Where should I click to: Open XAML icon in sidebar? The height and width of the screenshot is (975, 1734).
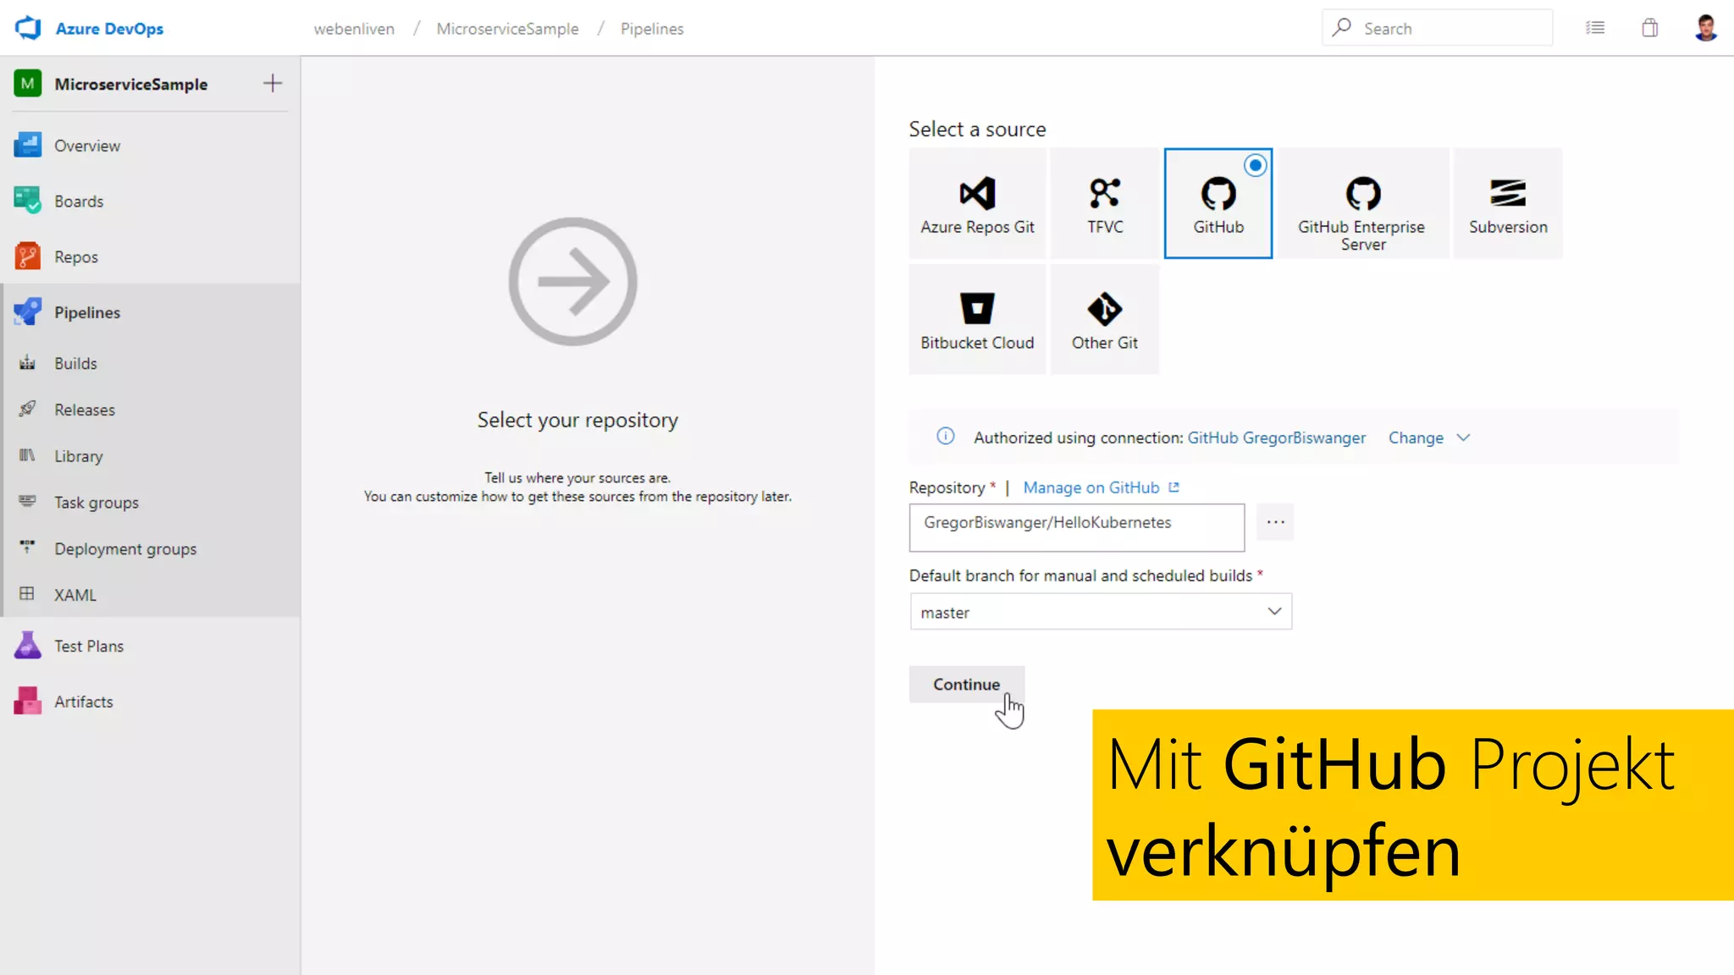point(27,594)
